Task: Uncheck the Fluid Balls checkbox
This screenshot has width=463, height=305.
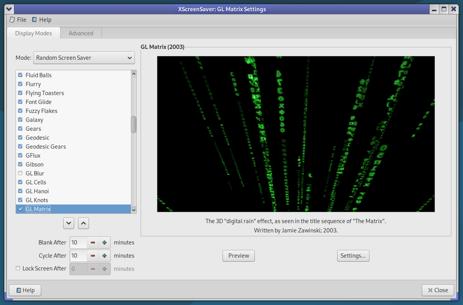Action: (20, 75)
